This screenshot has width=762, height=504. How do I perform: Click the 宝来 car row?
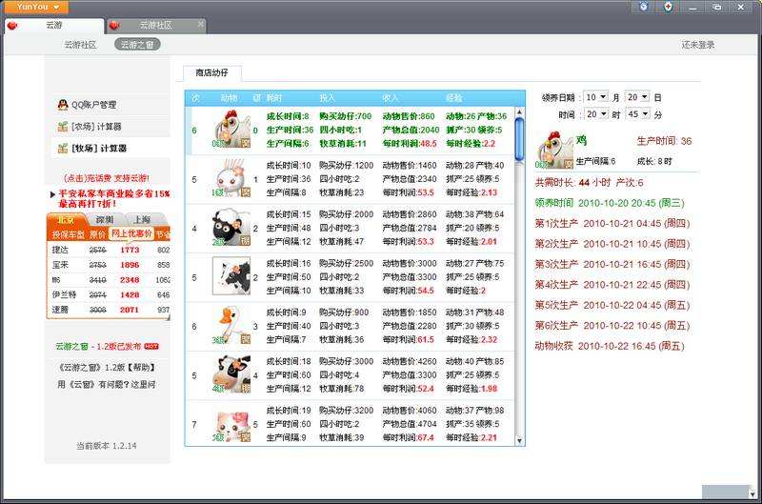coord(109,265)
